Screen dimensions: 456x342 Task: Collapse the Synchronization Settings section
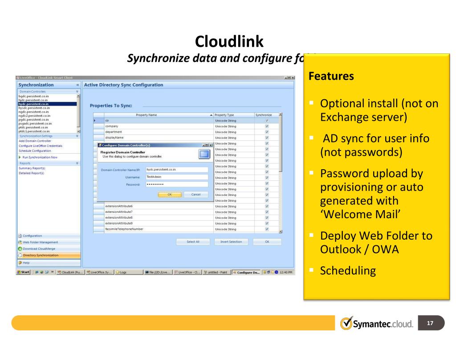coord(77,136)
